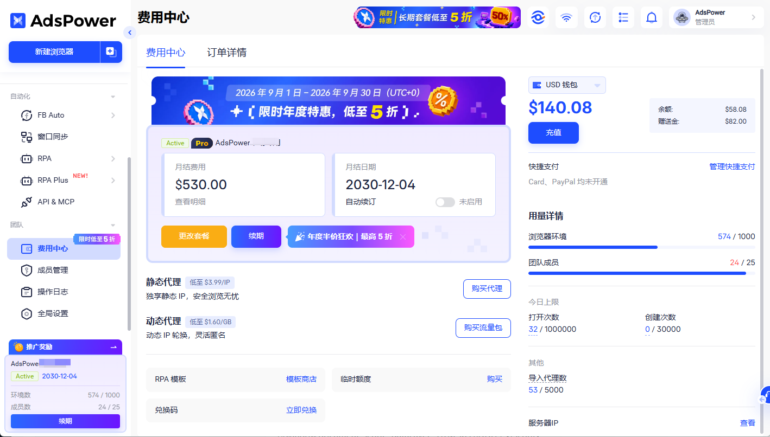Click the 团队成员 usage progress bar

(x=642, y=273)
